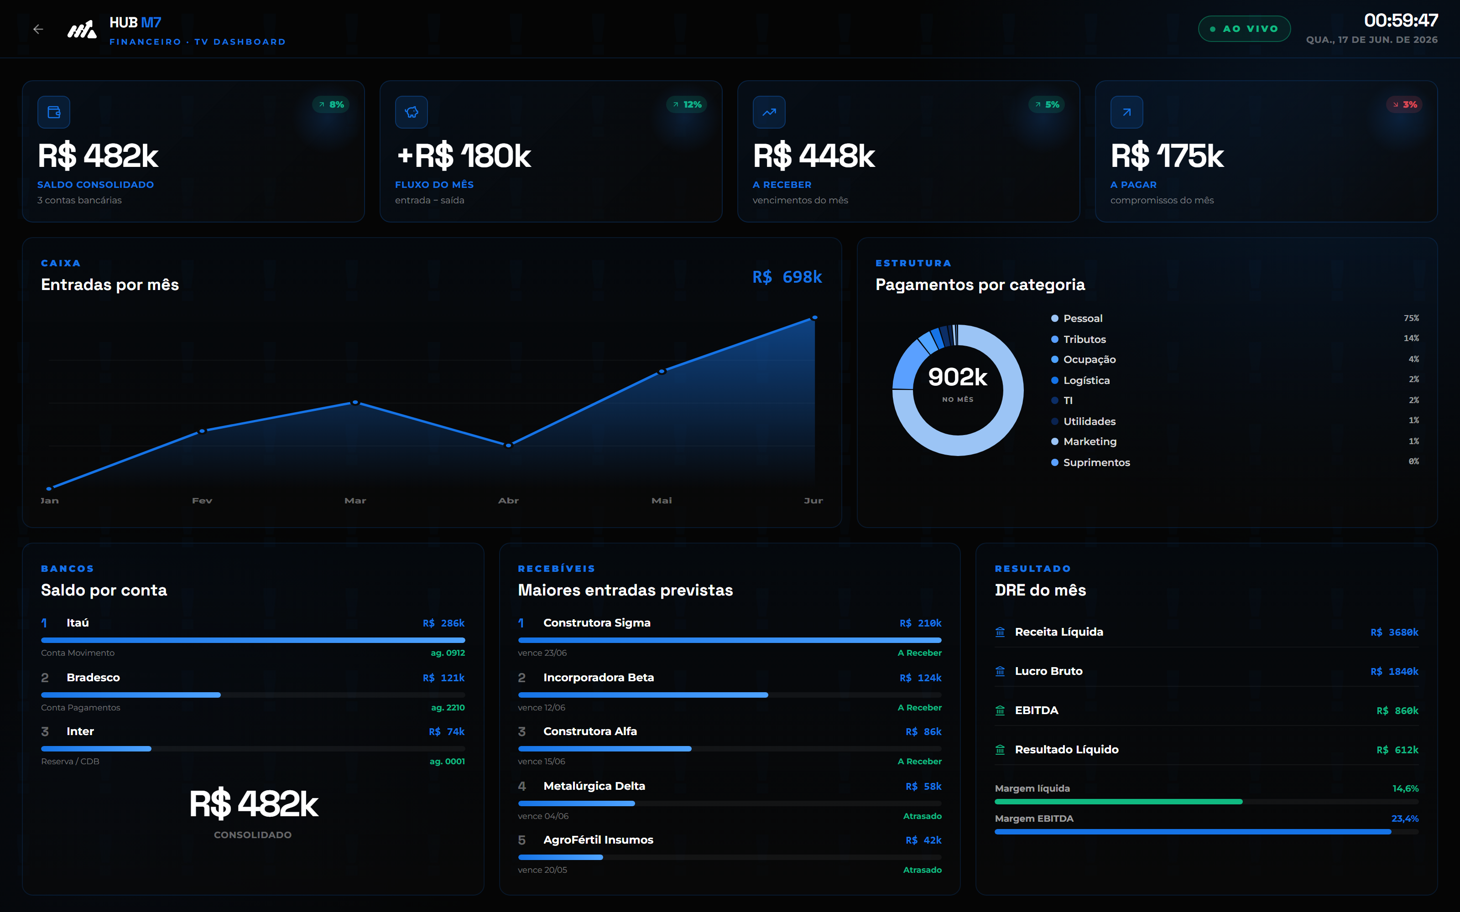Image resolution: width=1460 pixels, height=912 pixels.
Task: Click the R$ 175k A Pagar value
Action: click(x=1167, y=155)
